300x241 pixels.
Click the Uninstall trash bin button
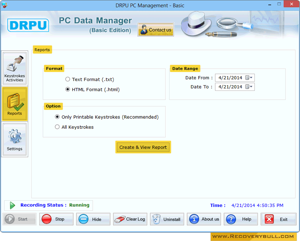(167, 219)
